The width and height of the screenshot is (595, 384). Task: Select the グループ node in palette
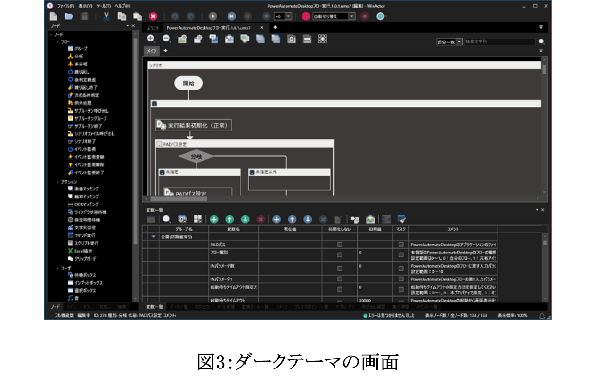(78, 49)
